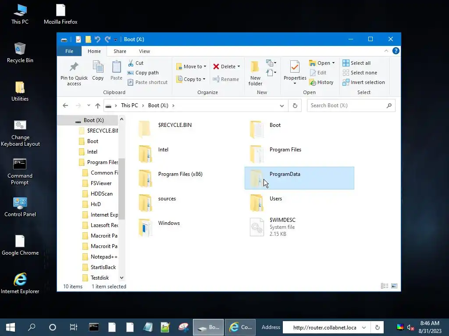Select the Control Panel desktop icon
449x336 pixels.
point(20,207)
